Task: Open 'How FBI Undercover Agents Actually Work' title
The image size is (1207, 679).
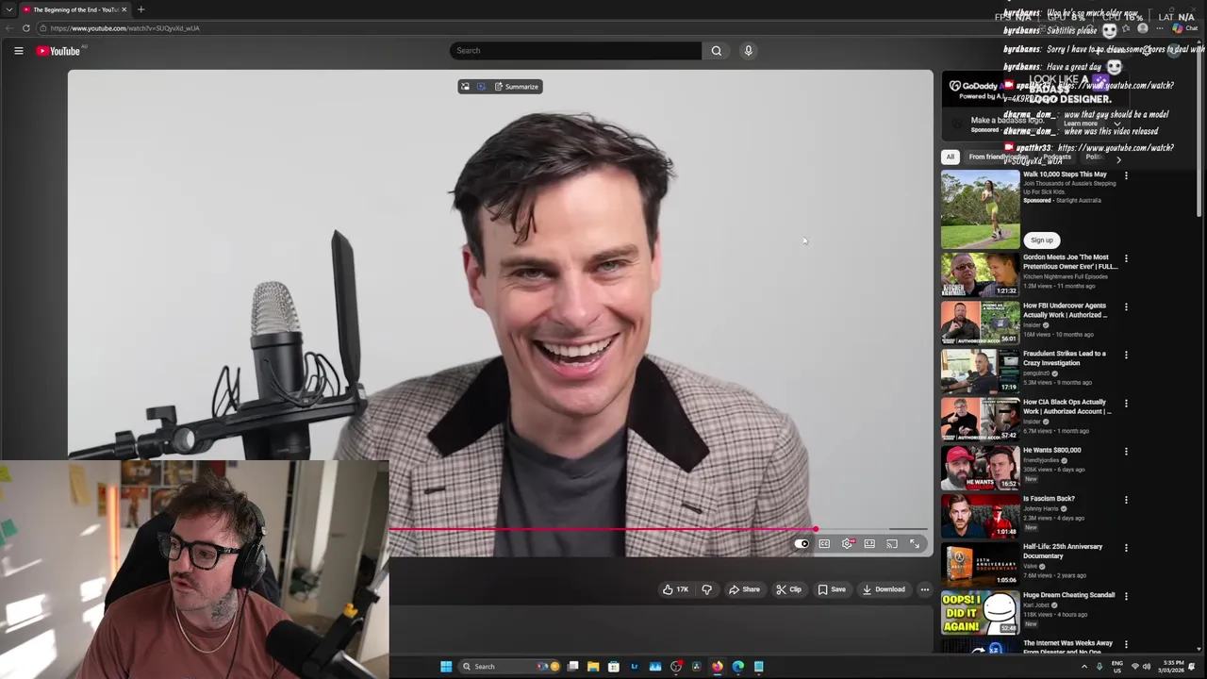Action: click(1065, 310)
